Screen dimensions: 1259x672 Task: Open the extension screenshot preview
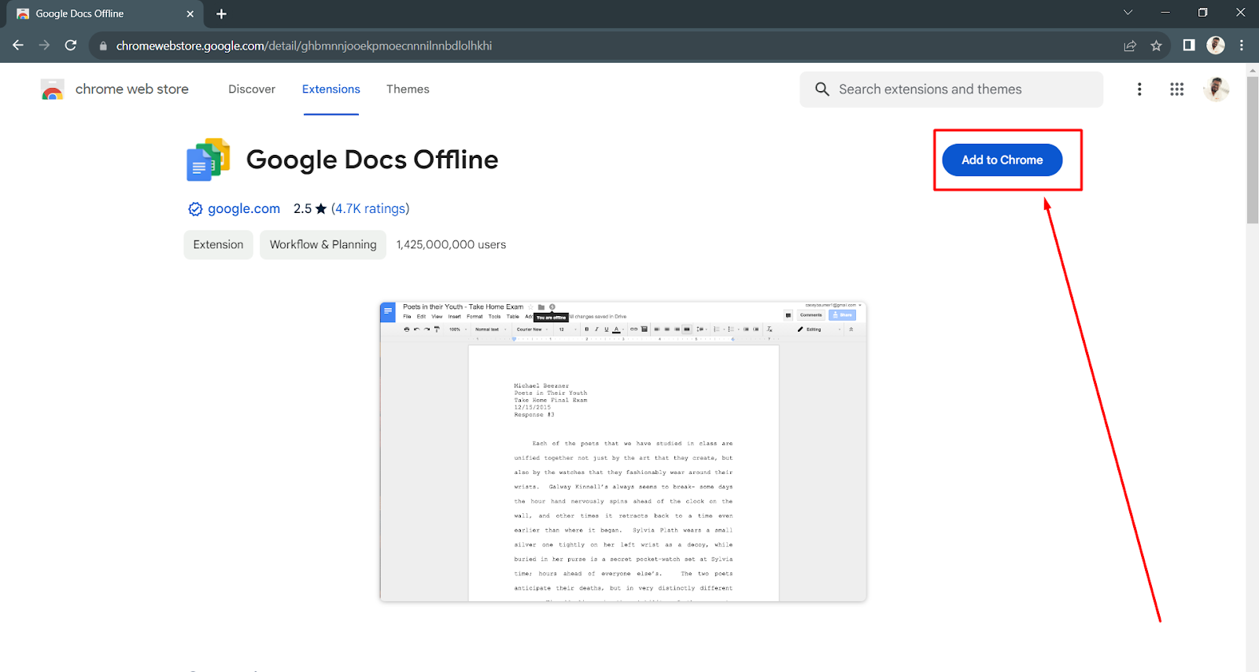(x=623, y=452)
